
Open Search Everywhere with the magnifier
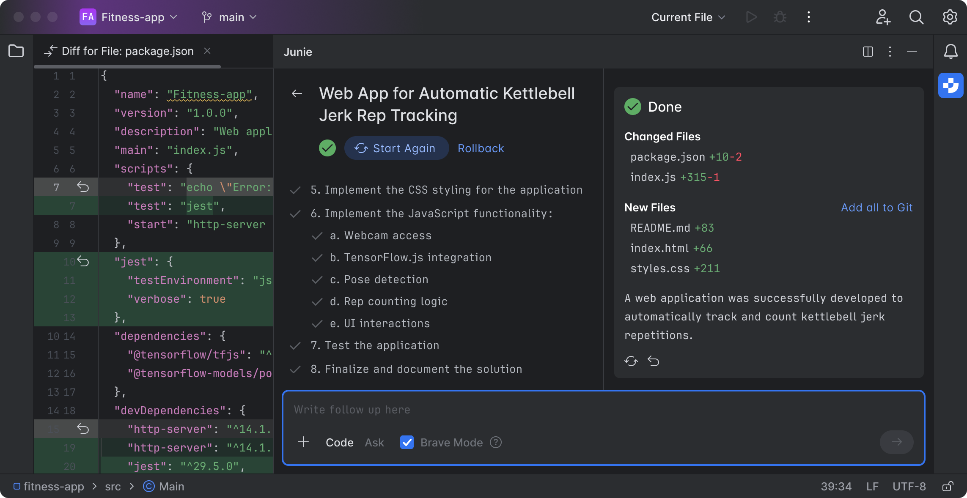point(916,17)
